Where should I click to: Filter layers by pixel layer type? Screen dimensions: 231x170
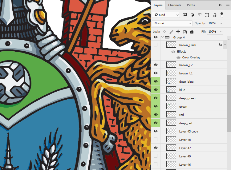185,15
